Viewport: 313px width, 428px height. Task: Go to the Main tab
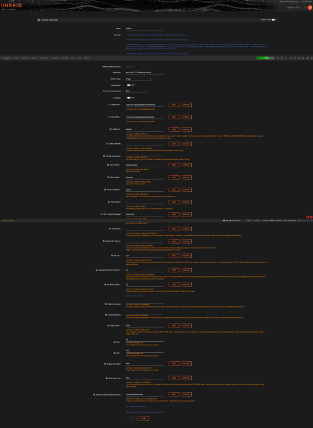click(x=17, y=58)
